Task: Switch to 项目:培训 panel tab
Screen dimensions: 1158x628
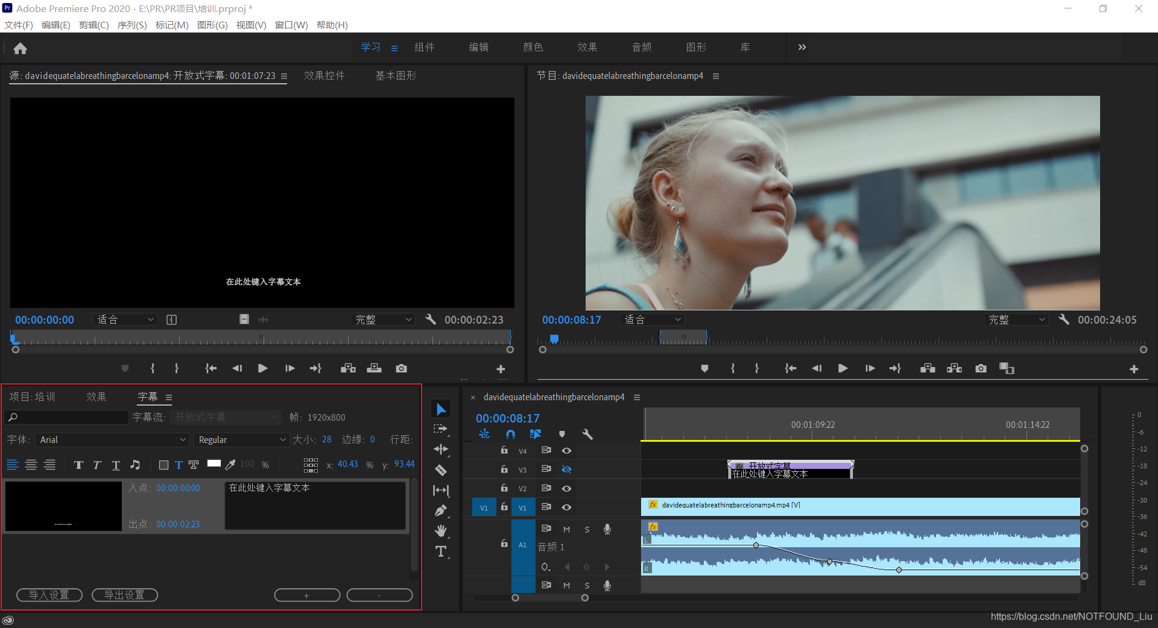Action: (33, 397)
